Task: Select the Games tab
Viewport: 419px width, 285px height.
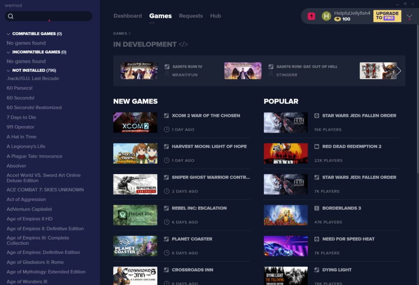Action: tap(160, 16)
